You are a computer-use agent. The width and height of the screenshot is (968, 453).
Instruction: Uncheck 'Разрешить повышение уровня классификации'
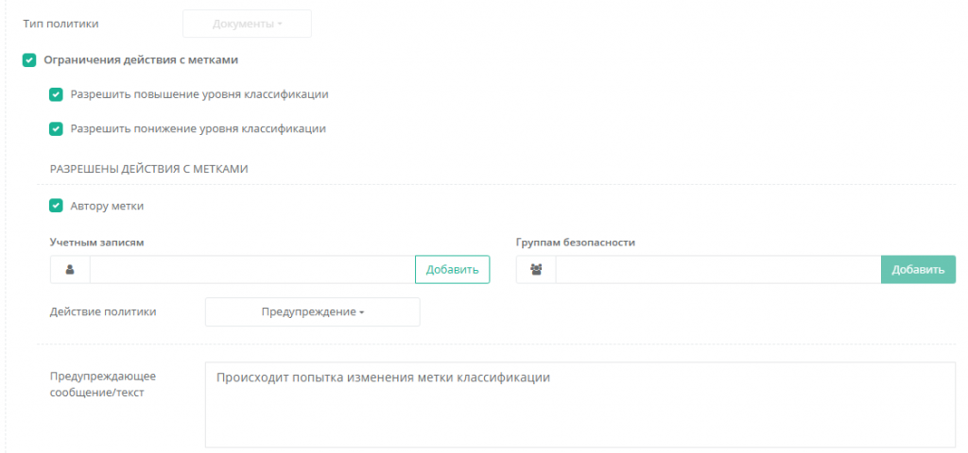point(56,94)
